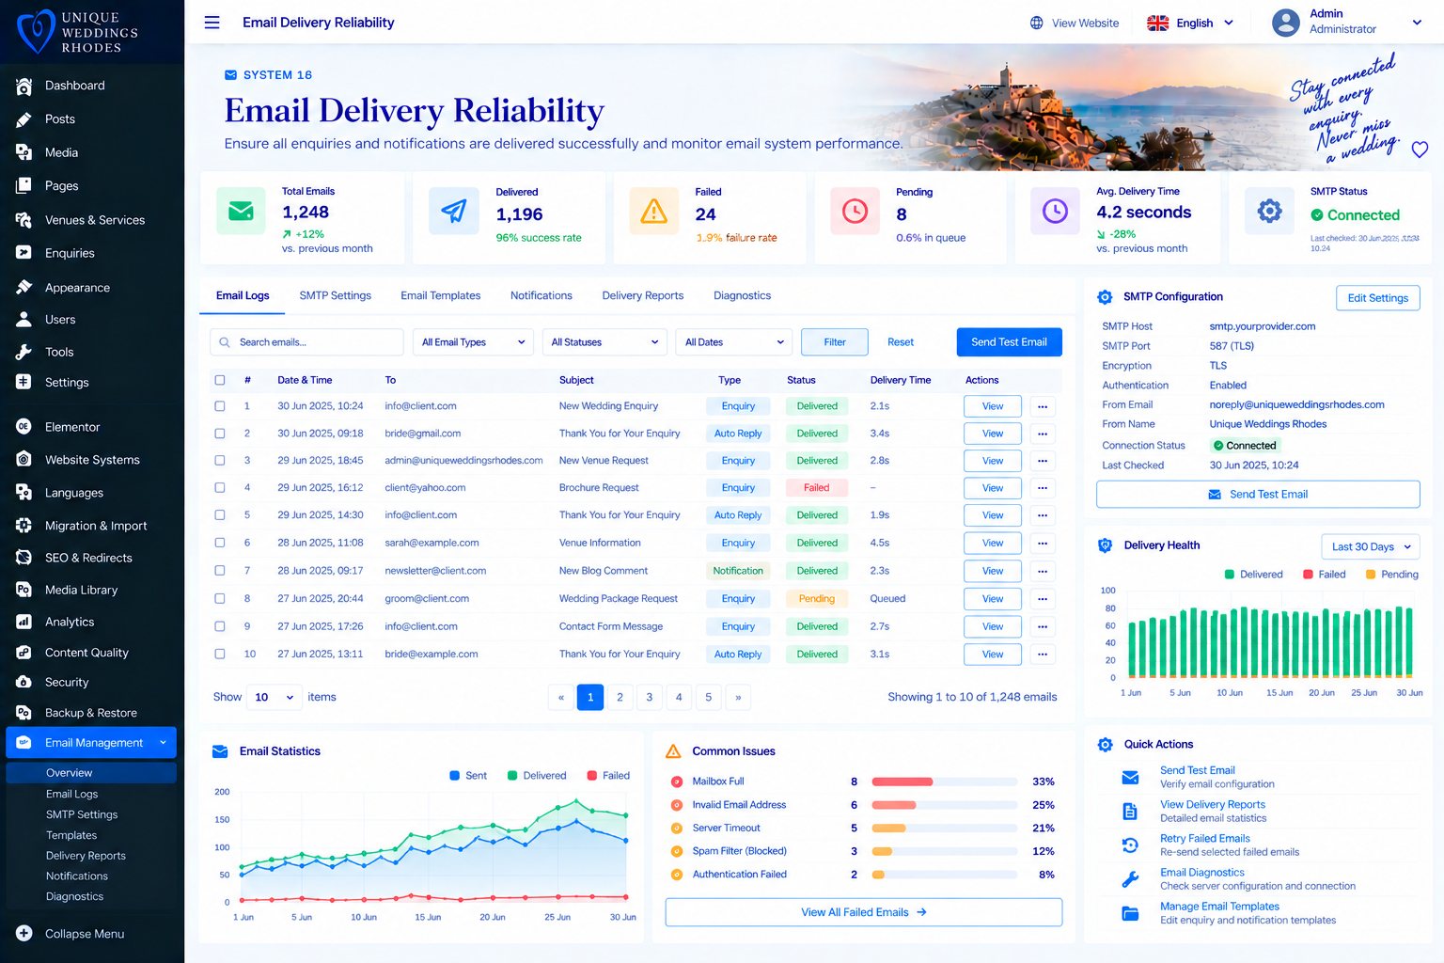Switch to the SMTP Settings tab
1444x963 pixels.
(336, 295)
